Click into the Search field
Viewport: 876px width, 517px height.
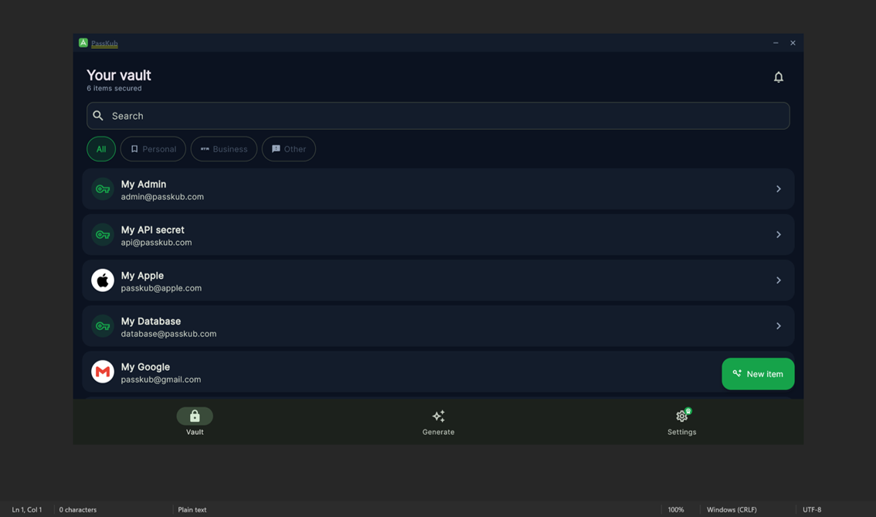point(438,116)
